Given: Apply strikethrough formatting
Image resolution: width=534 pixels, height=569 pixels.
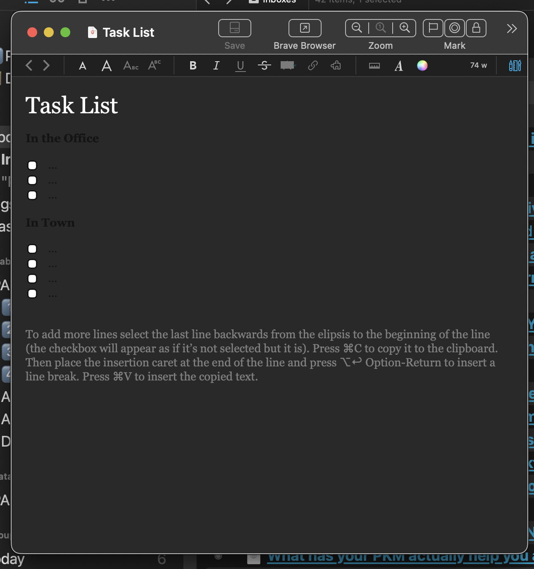Looking at the screenshot, I should 264,66.
